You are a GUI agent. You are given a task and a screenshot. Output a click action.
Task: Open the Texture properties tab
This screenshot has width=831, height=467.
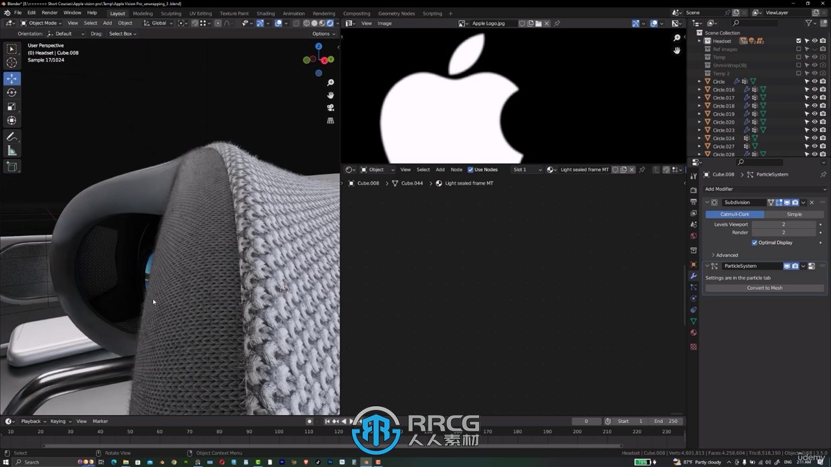point(693,346)
